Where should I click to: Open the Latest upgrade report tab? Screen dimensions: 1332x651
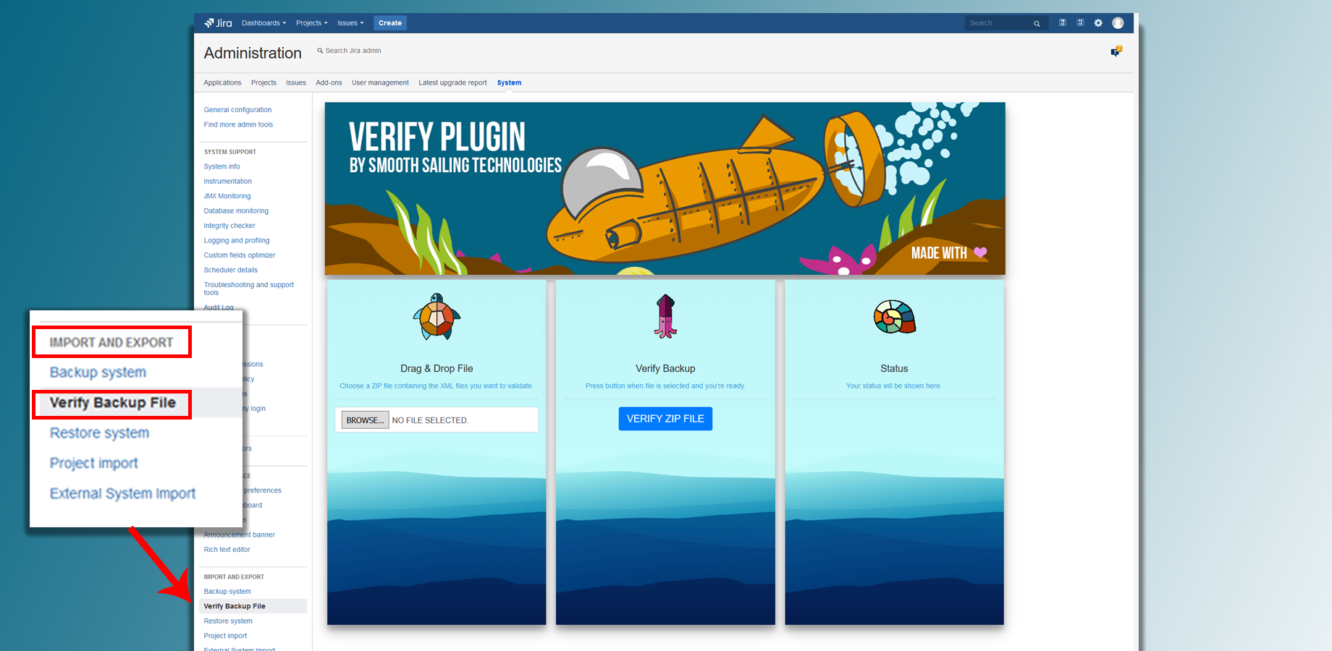[x=452, y=82]
